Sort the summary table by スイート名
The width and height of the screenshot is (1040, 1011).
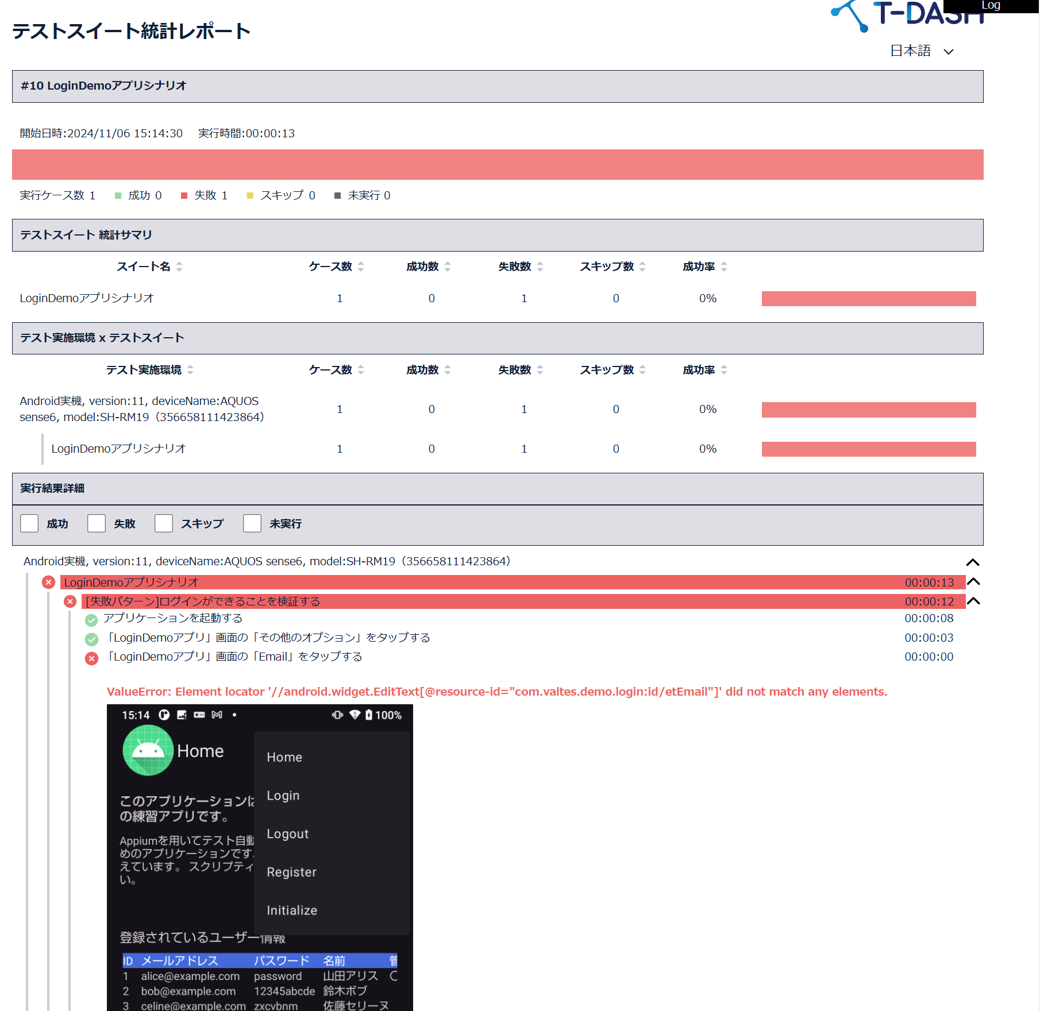(179, 267)
